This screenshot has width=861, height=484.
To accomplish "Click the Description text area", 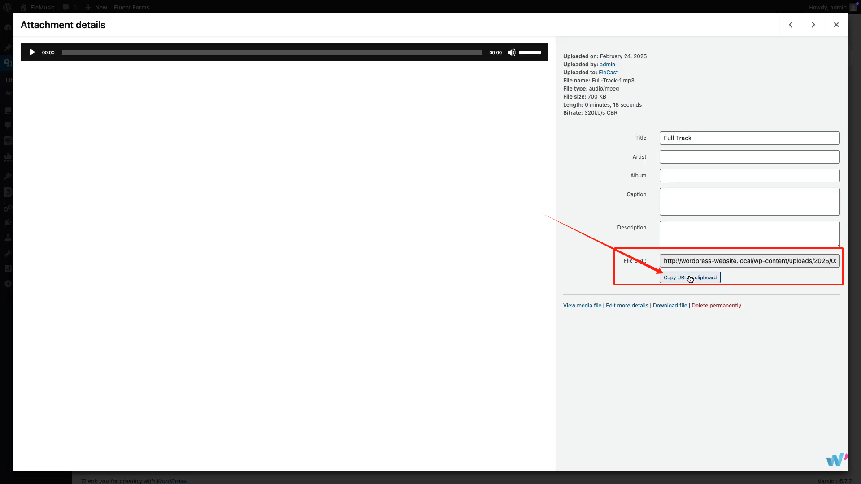I will 749,234.
